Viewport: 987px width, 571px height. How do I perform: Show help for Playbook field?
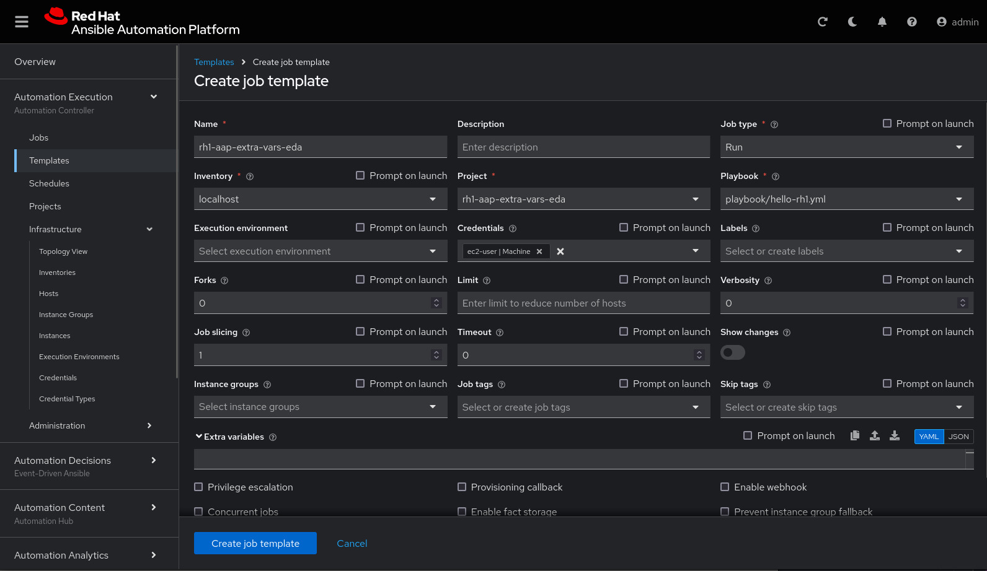pyautogui.click(x=776, y=177)
